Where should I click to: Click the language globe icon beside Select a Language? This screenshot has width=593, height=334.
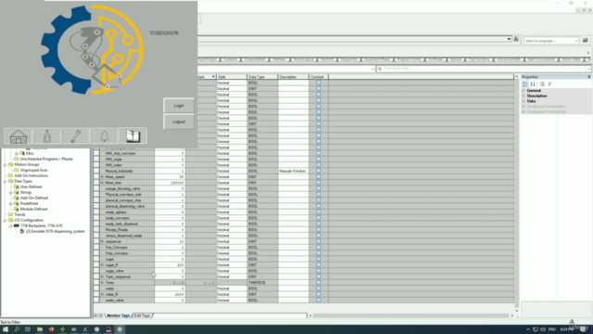click(585, 40)
